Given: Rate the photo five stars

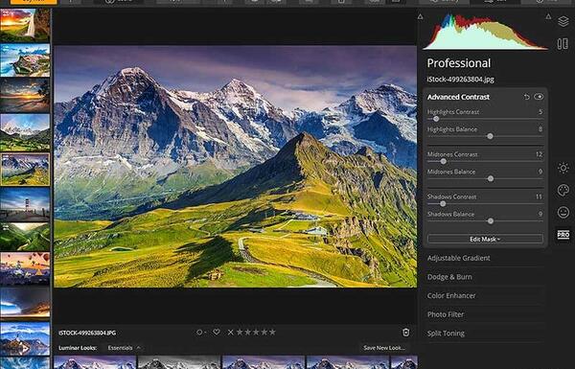Looking at the screenshot, I should 272,332.
